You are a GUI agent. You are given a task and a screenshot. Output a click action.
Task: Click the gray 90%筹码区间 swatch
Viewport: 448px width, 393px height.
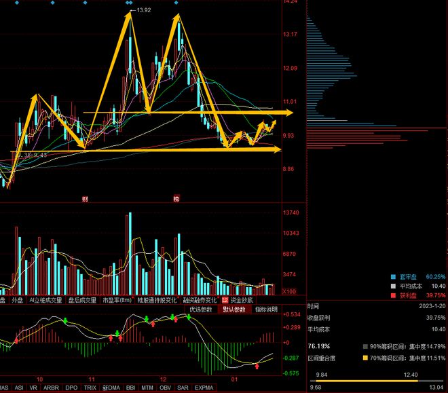click(365, 346)
